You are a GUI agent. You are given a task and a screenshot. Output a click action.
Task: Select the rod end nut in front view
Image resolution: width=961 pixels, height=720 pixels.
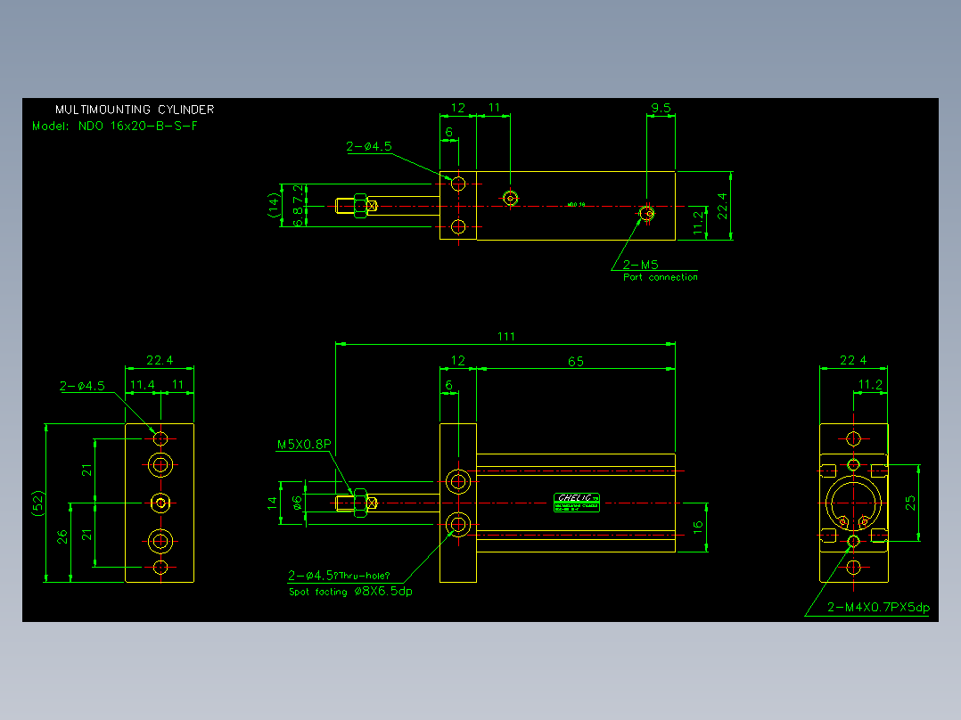360,503
